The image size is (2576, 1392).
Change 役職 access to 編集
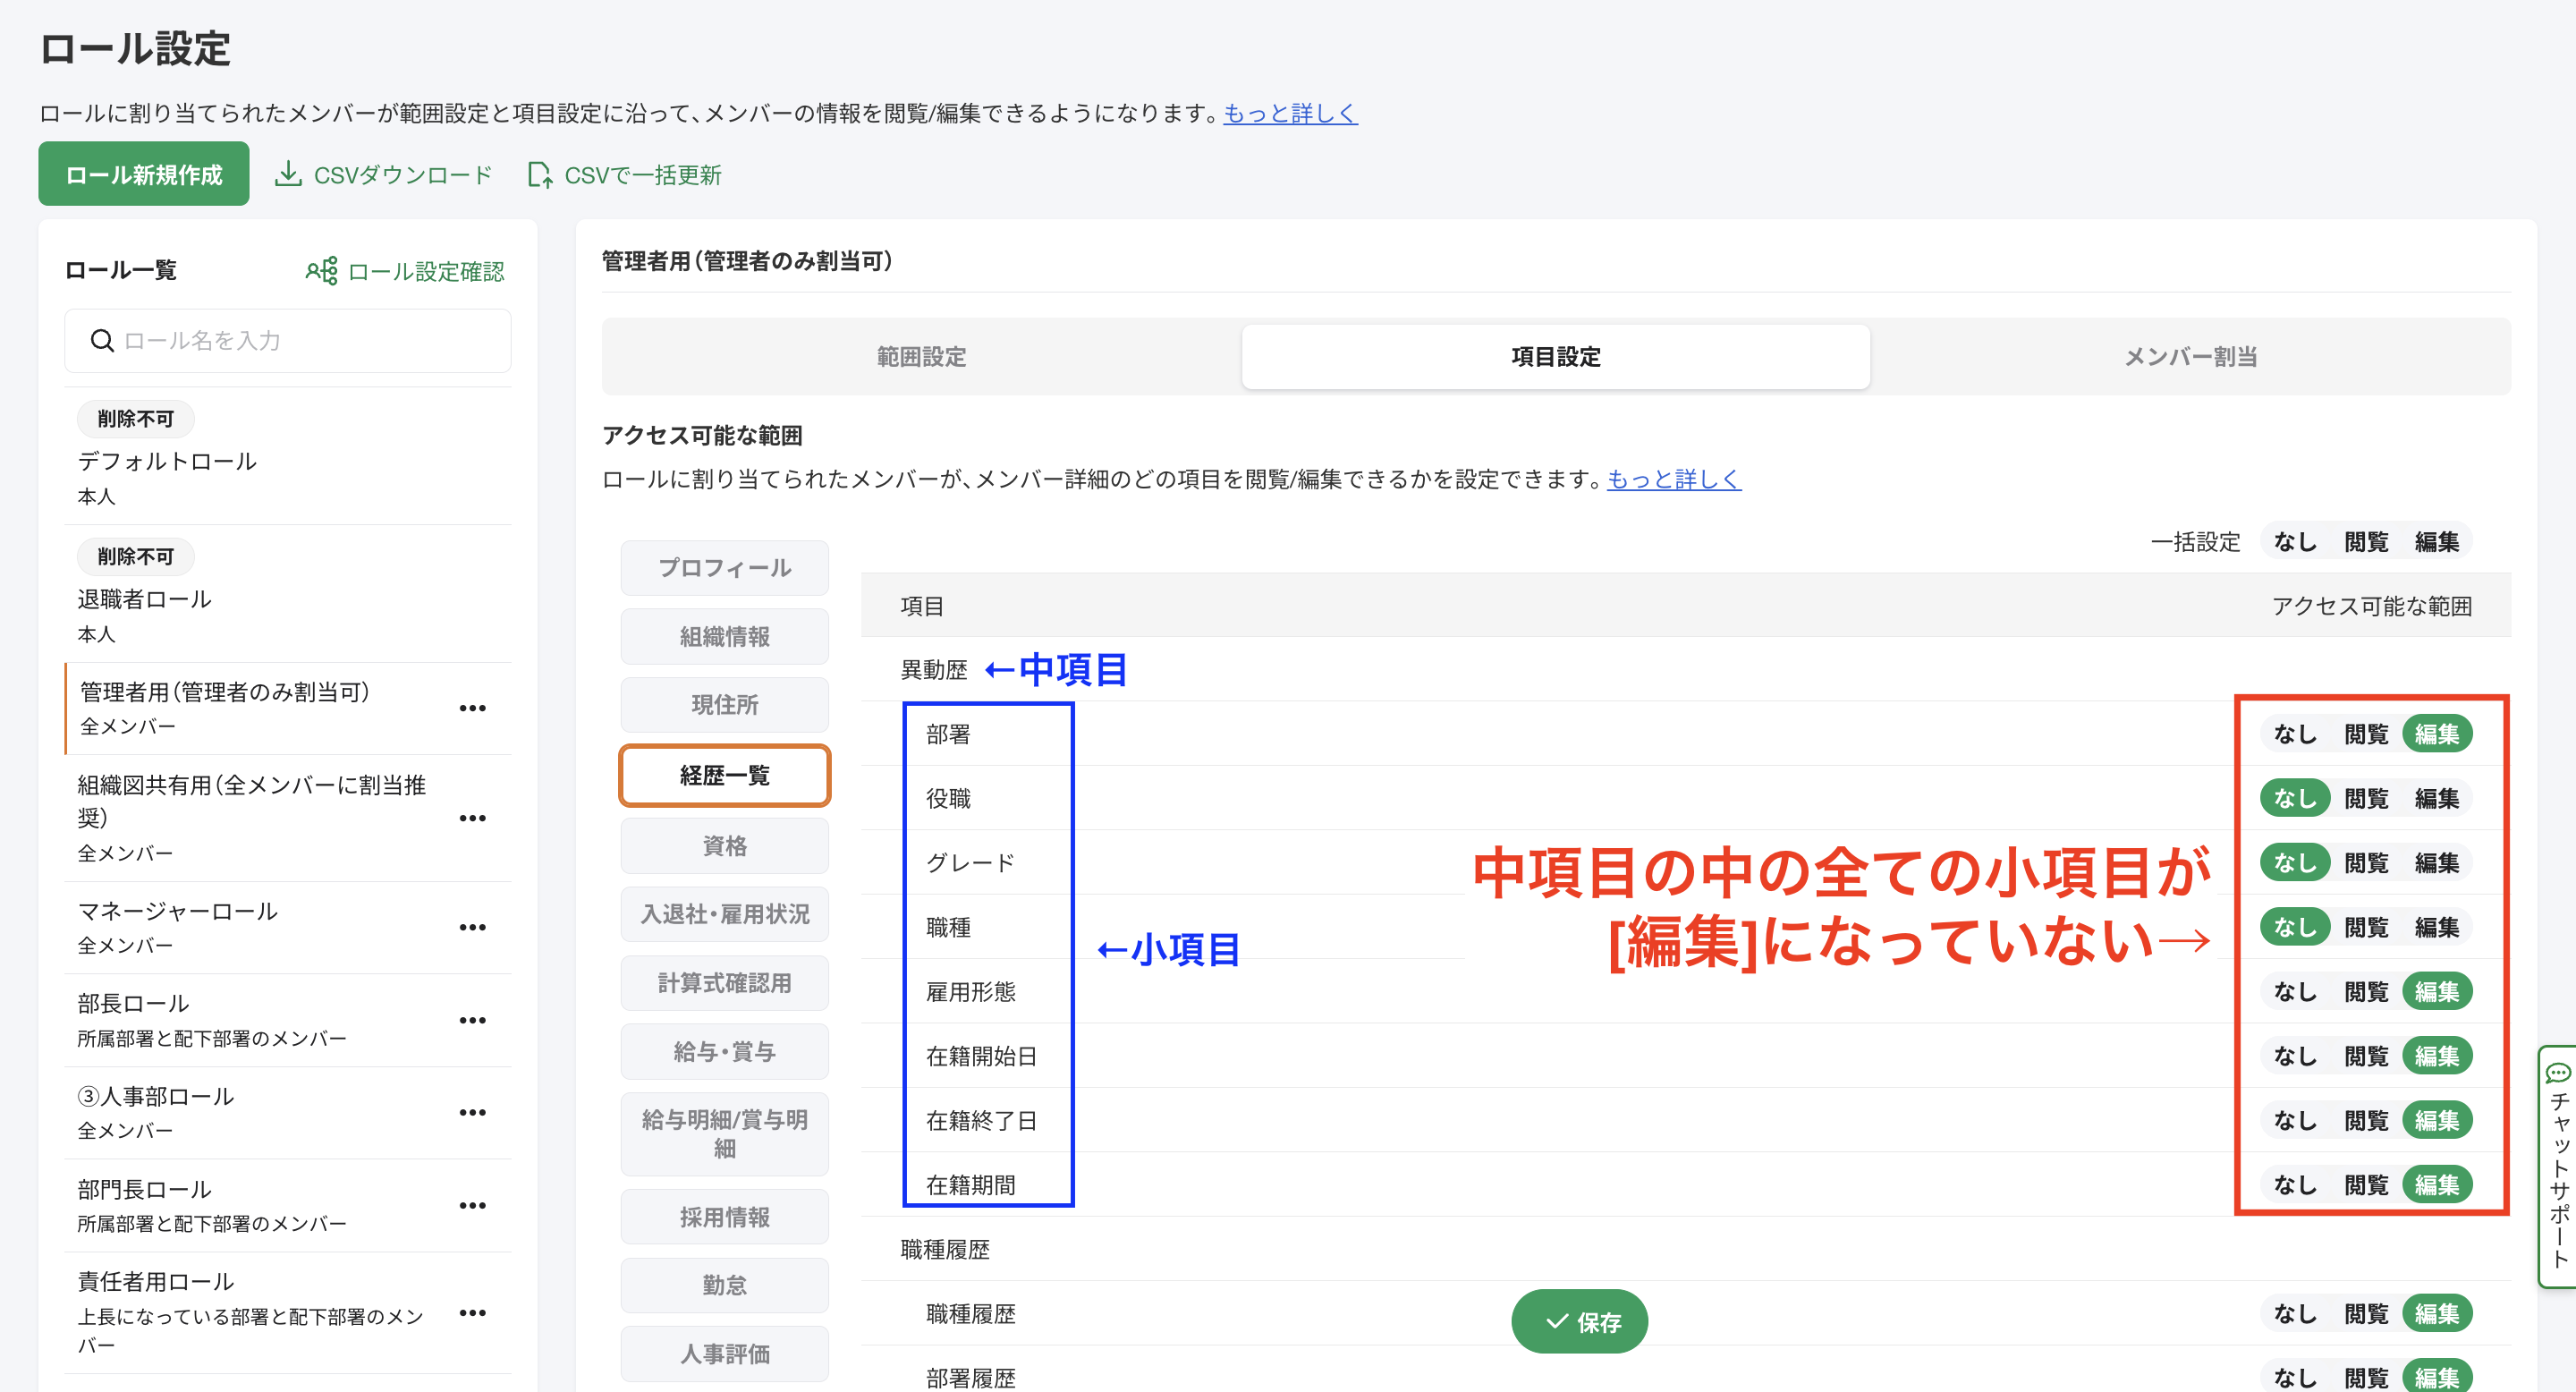tap(2438, 798)
